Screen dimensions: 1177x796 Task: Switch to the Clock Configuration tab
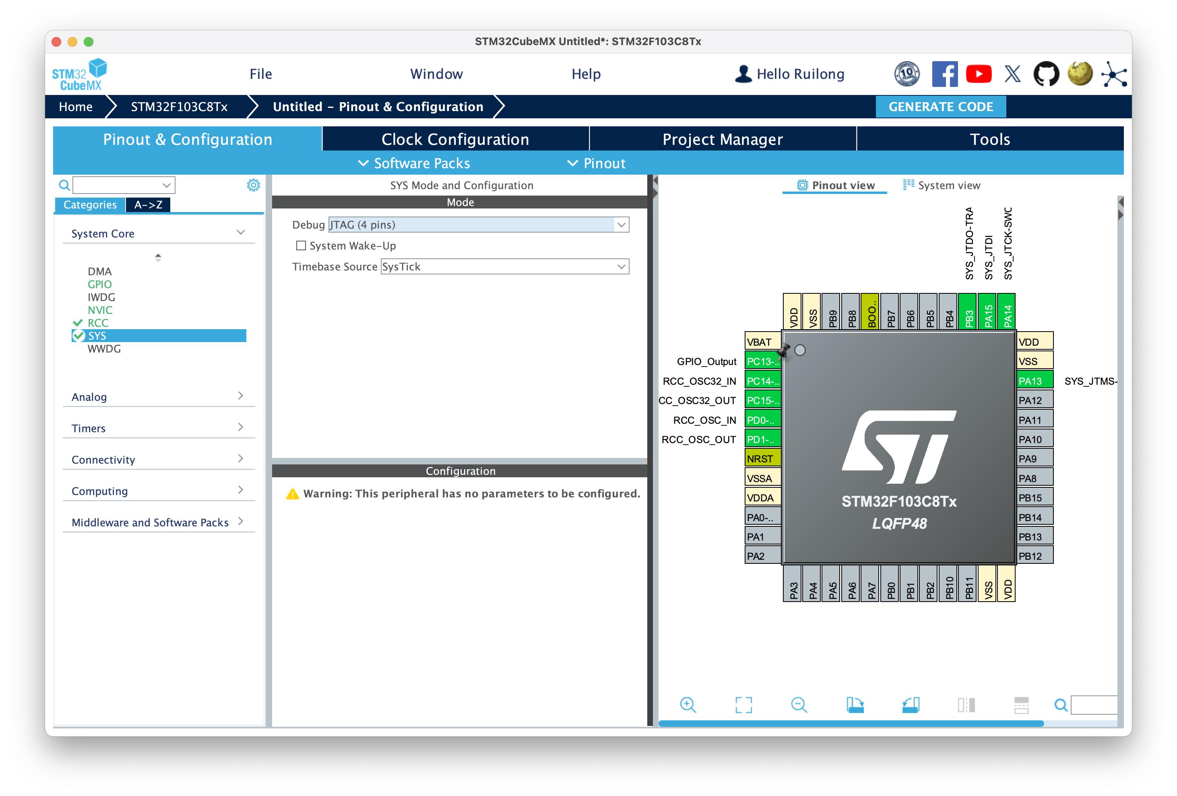tap(454, 139)
